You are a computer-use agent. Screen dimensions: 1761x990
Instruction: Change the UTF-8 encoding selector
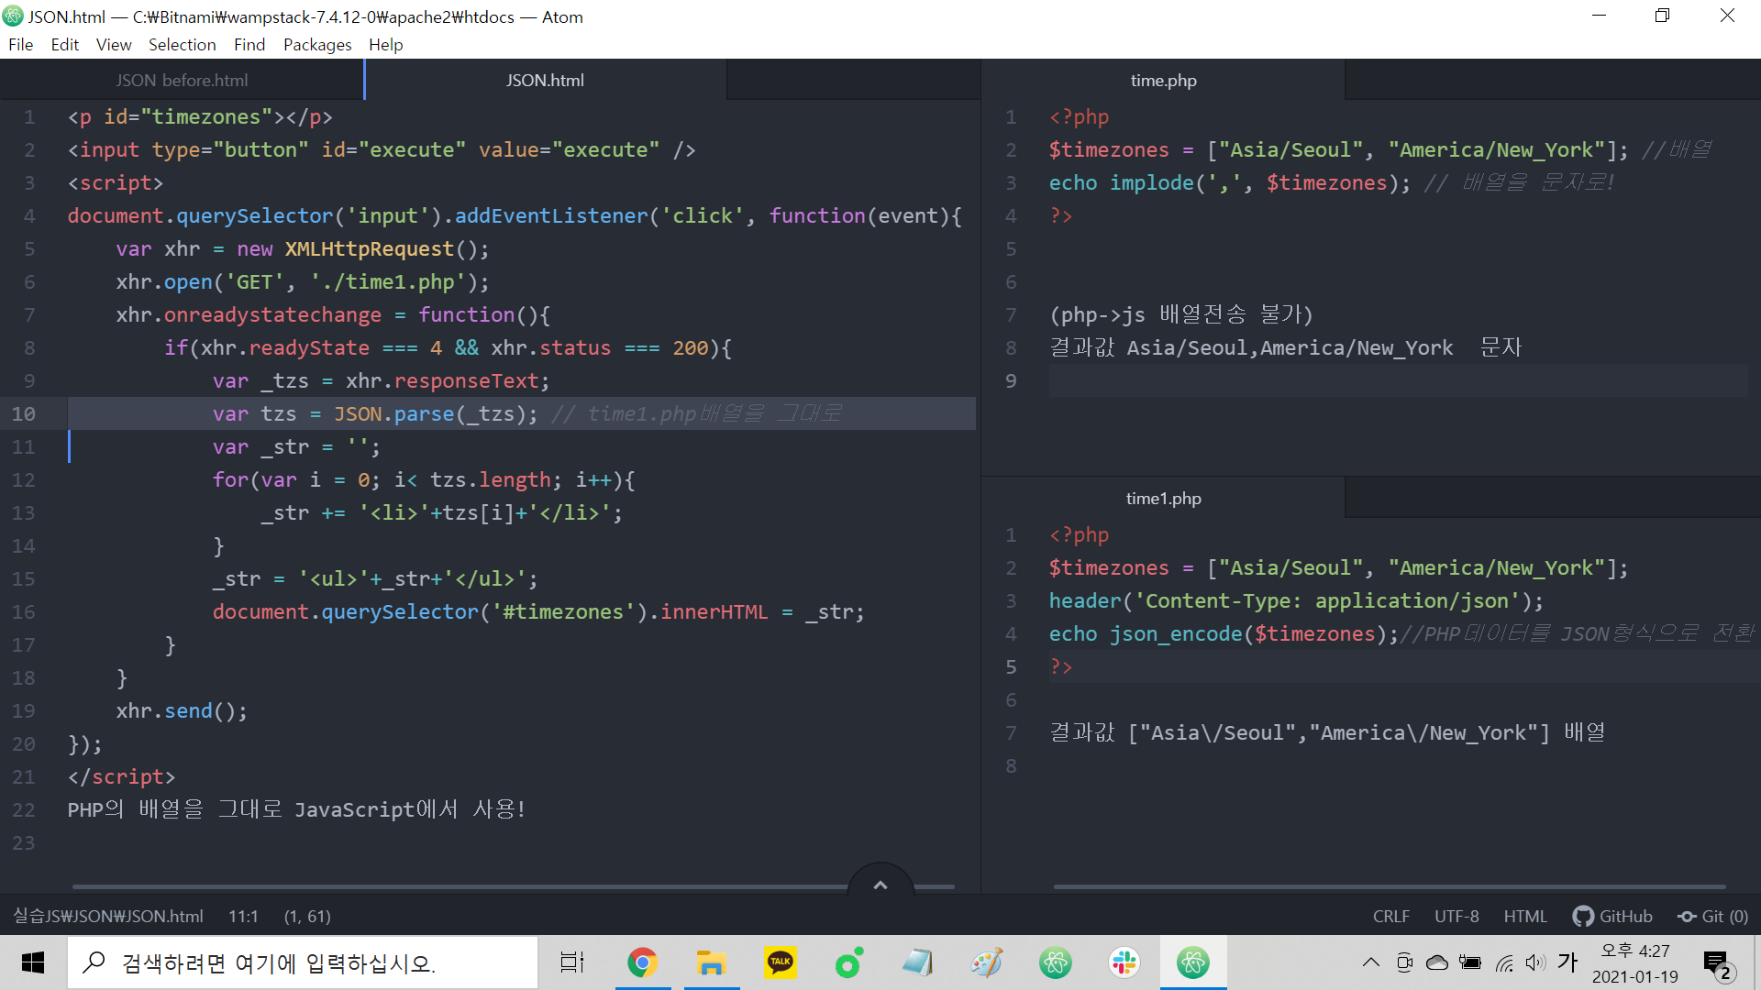1456,916
